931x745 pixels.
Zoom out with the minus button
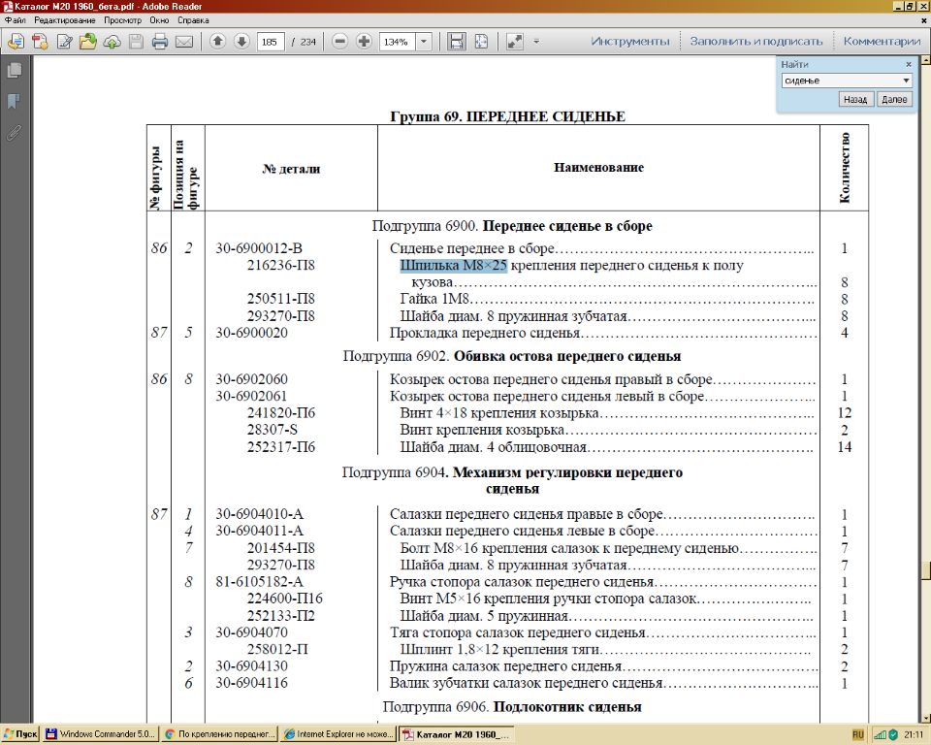click(339, 42)
